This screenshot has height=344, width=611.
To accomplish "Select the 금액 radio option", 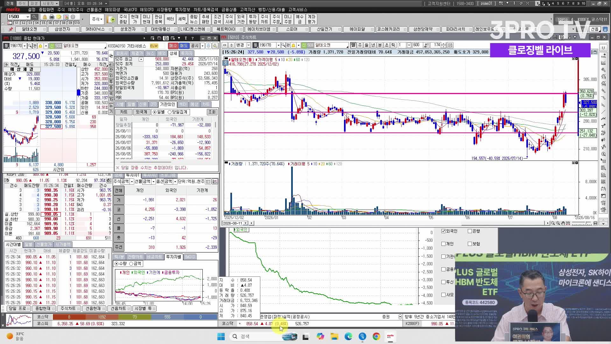I will click(131, 264).
